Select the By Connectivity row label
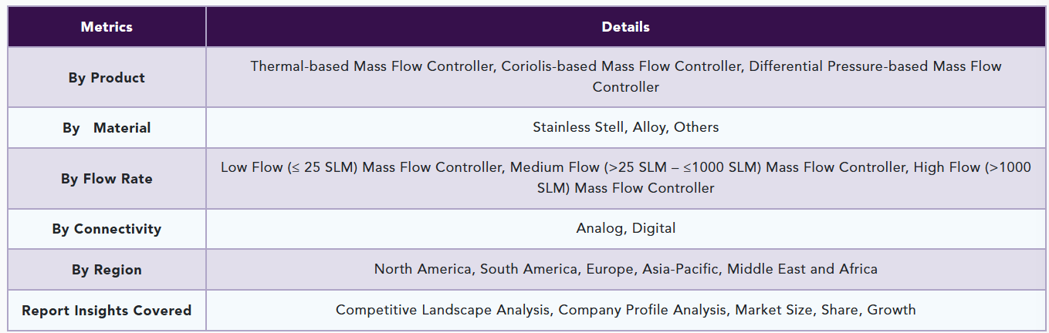Screen dimensions: 1049x333 click(107, 229)
